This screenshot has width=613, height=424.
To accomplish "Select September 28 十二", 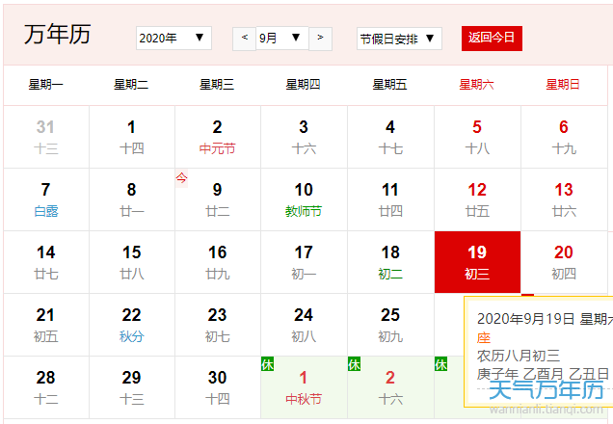I will pyautogui.click(x=46, y=387).
